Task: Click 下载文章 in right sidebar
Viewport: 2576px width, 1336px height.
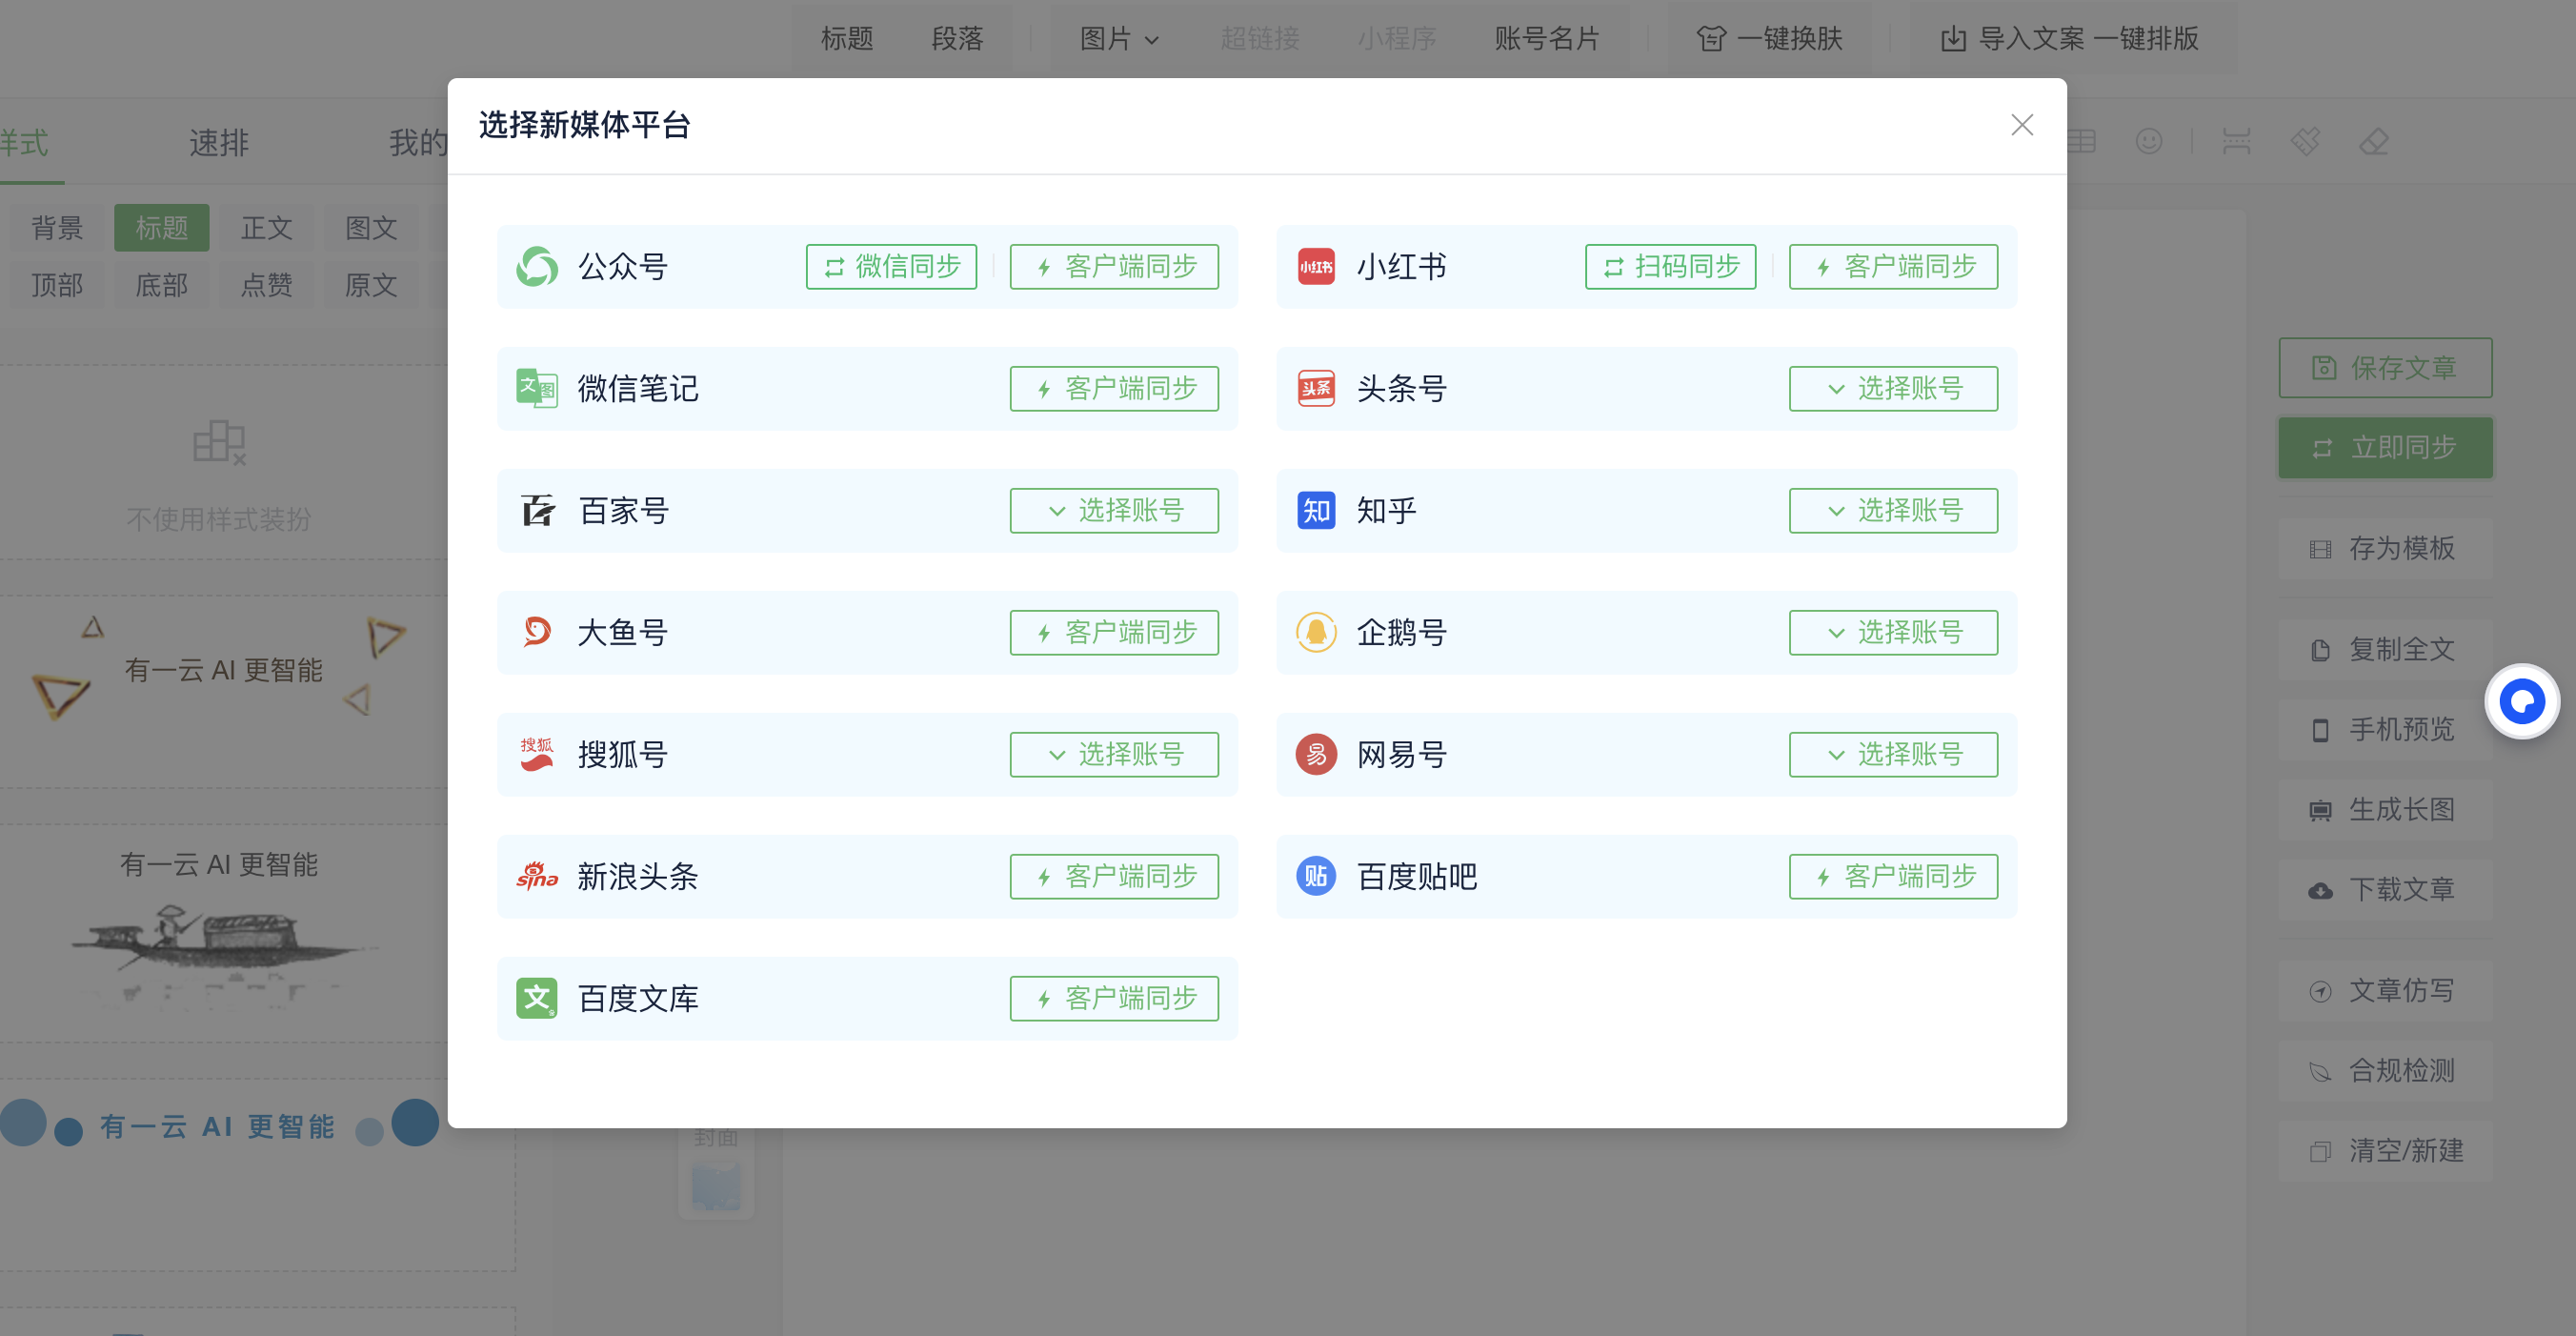Action: (x=2385, y=889)
